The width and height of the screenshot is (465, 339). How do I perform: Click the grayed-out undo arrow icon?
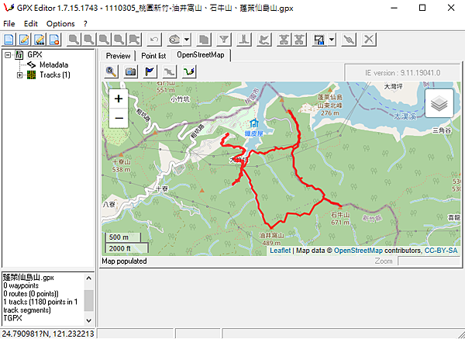[154, 40]
